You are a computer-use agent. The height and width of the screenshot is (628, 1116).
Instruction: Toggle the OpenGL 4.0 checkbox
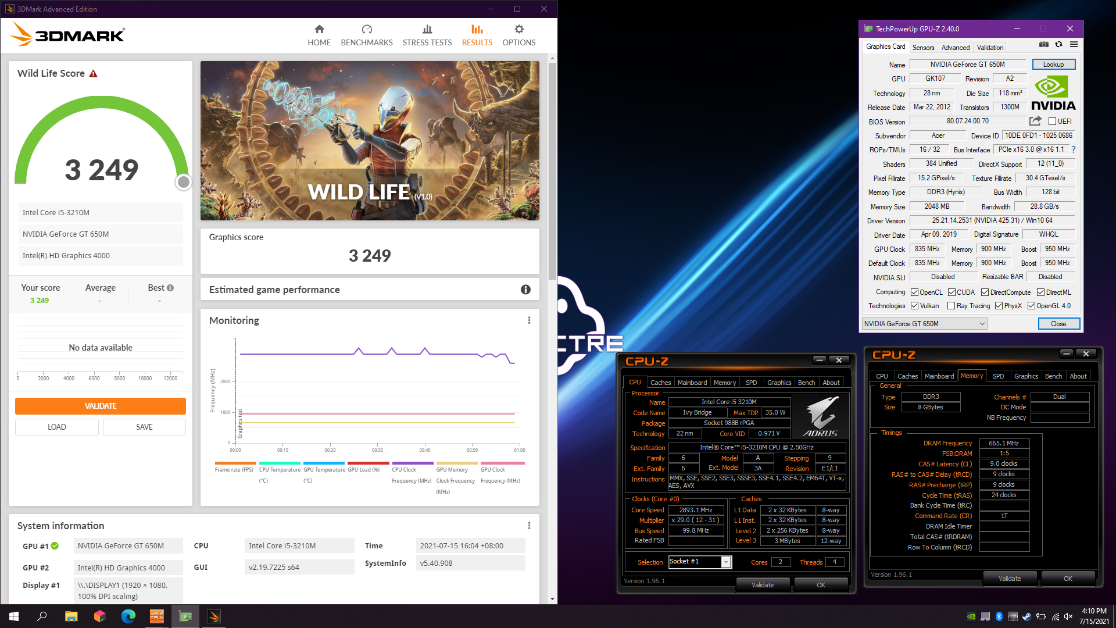(1031, 306)
